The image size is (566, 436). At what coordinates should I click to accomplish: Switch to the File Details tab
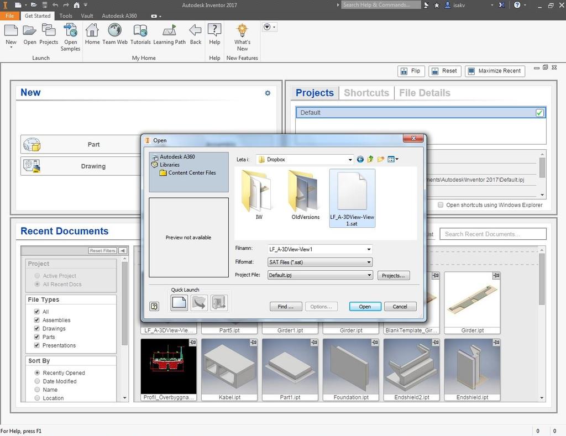coord(424,93)
